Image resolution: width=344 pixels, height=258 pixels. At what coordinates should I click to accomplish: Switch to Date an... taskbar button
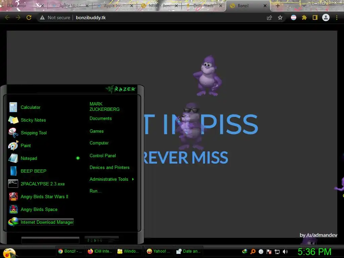(x=188, y=251)
